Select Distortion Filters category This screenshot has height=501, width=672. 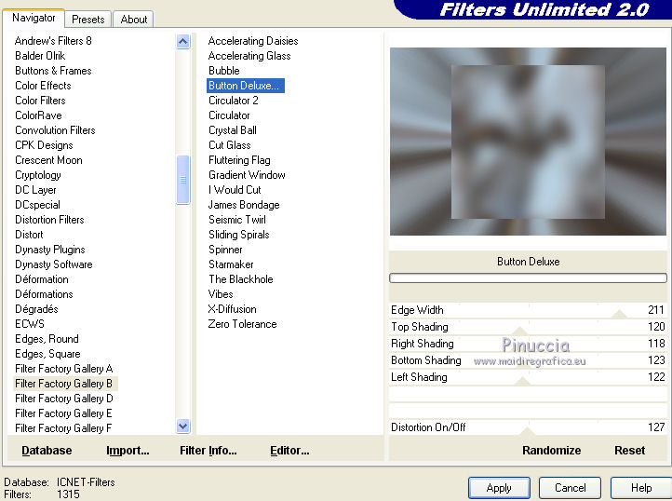pyautogui.click(x=49, y=220)
